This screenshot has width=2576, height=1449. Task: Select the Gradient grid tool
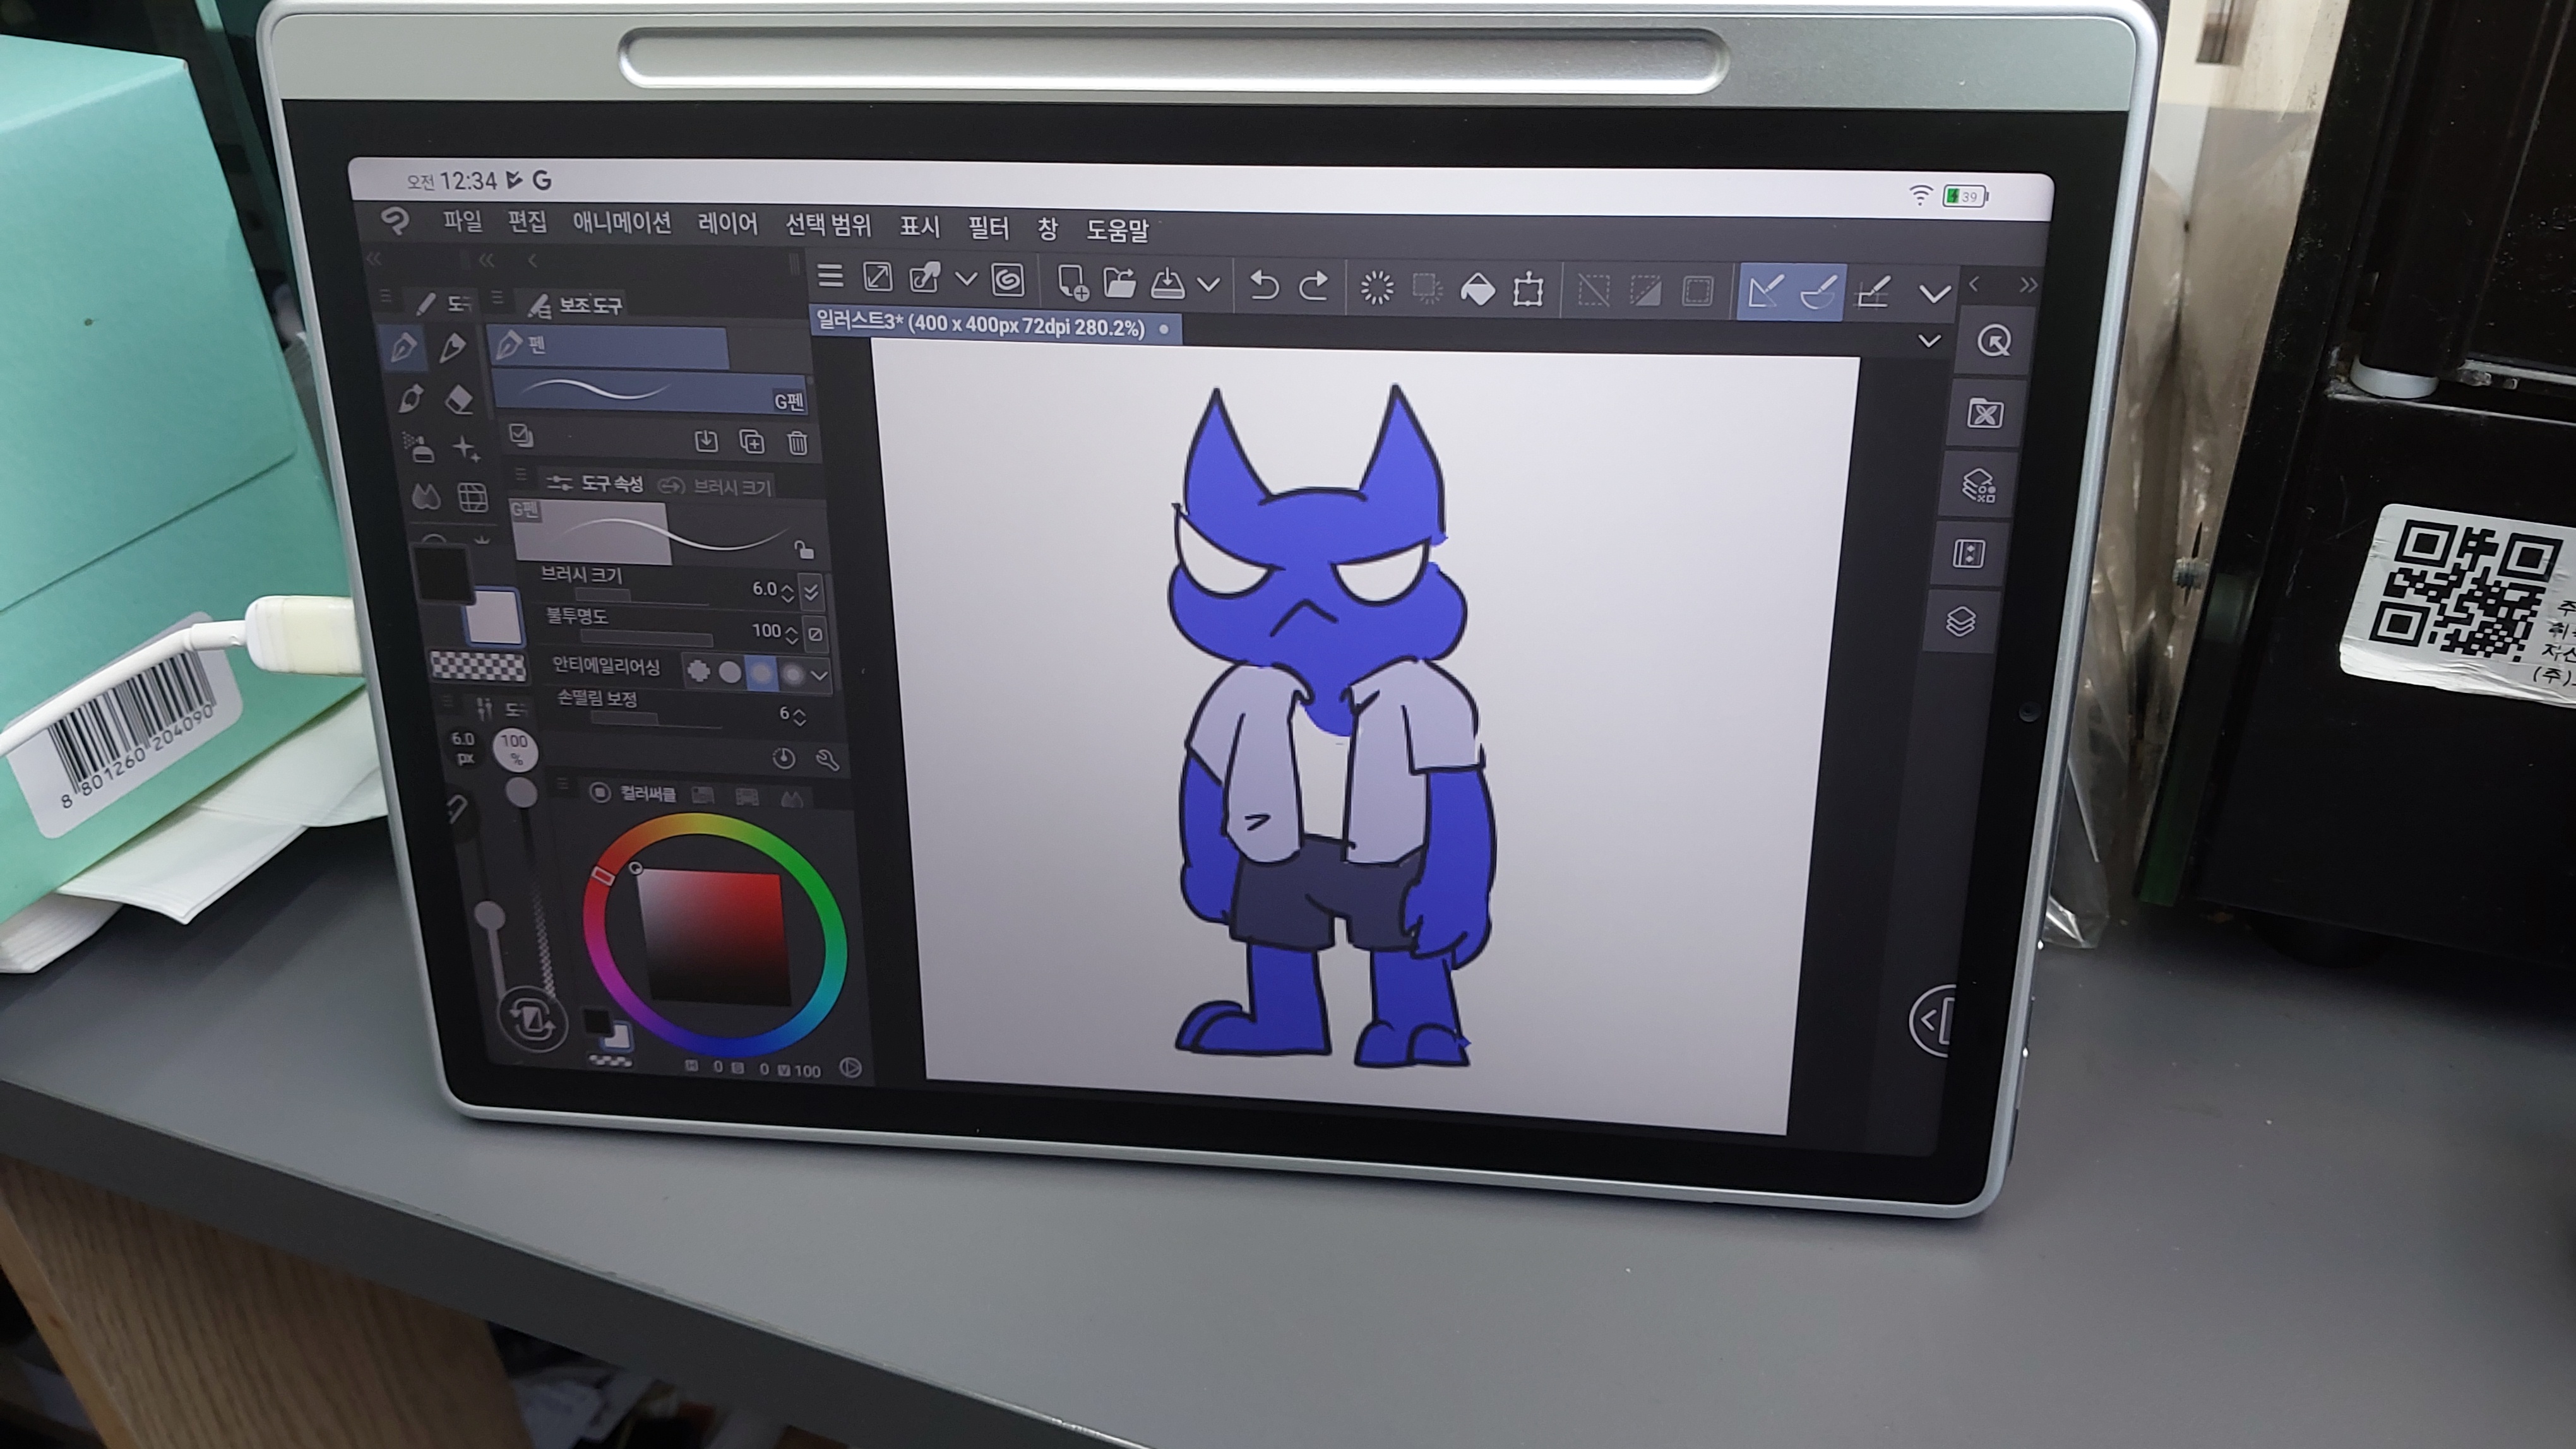[x=472, y=497]
